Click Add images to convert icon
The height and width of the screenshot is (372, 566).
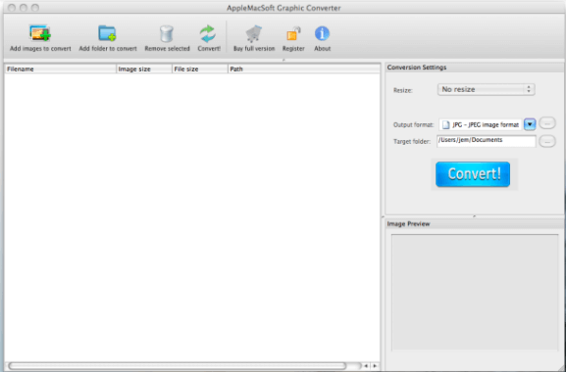pos(39,33)
